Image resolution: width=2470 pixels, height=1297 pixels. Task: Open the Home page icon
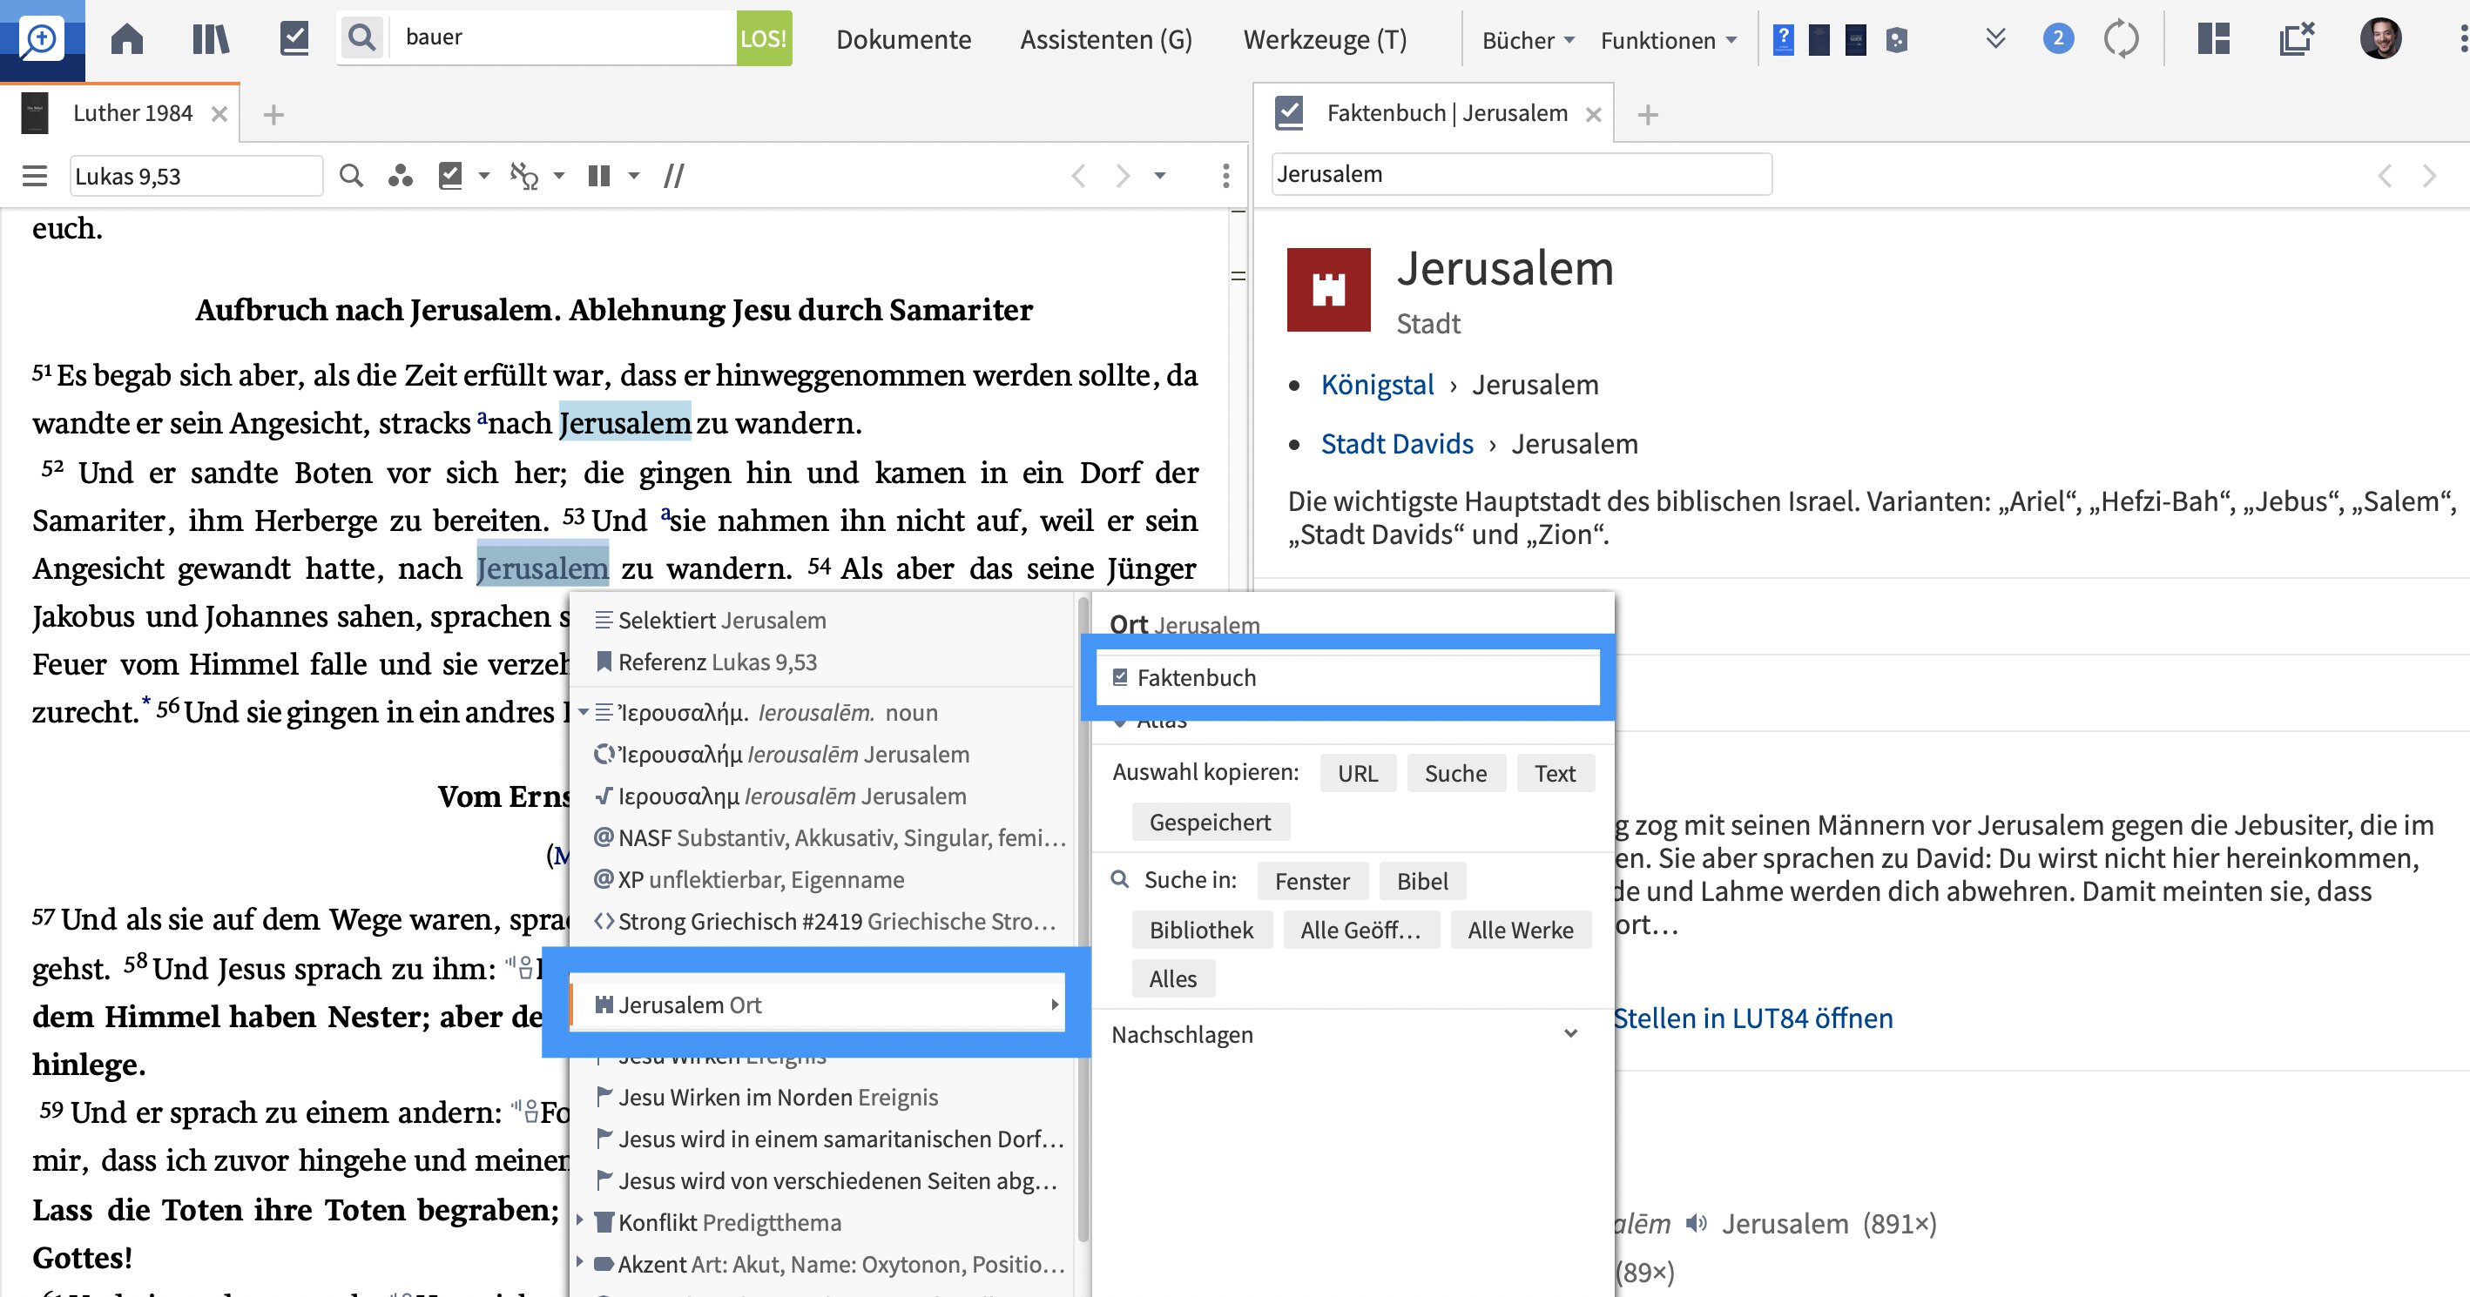[x=126, y=39]
